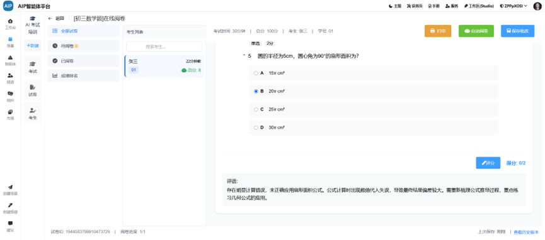Select answer option C 25π cm²
The height and width of the screenshot is (240, 545).
click(x=374, y=109)
